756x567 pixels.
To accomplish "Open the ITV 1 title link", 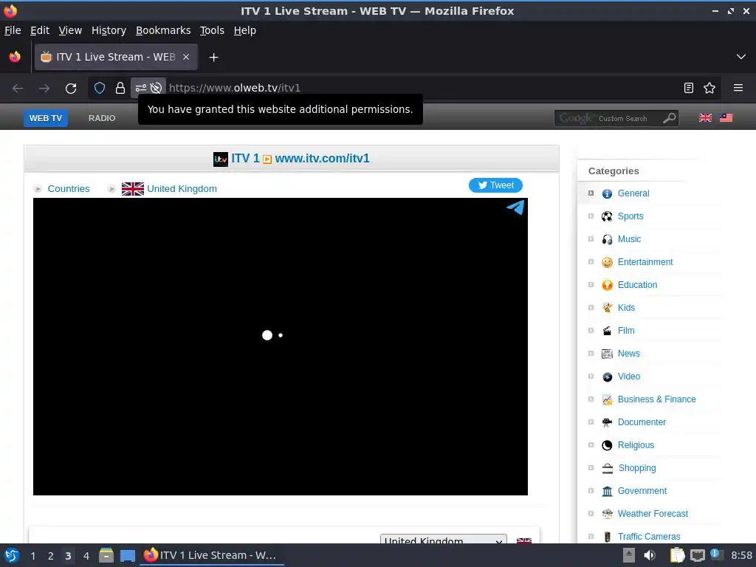I will (245, 158).
